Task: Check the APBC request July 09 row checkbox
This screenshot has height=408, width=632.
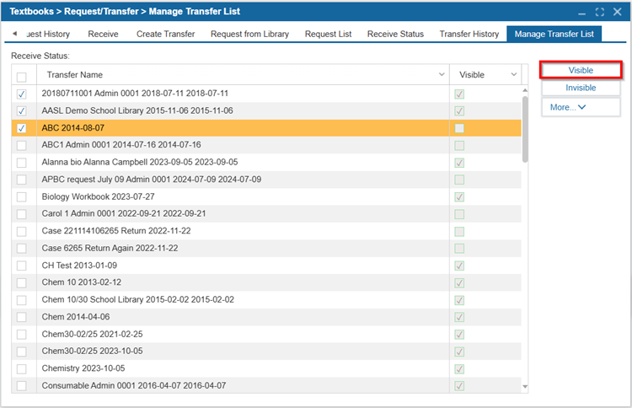Action: [x=21, y=180]
